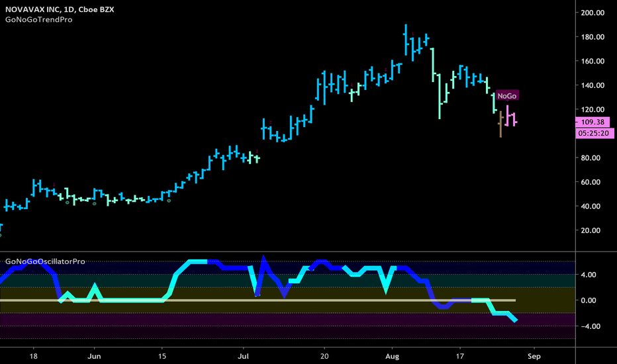Click the 60.00 price axis label
Image resolution: width=617 pixels, height=364 pixels.
point(591,182)
